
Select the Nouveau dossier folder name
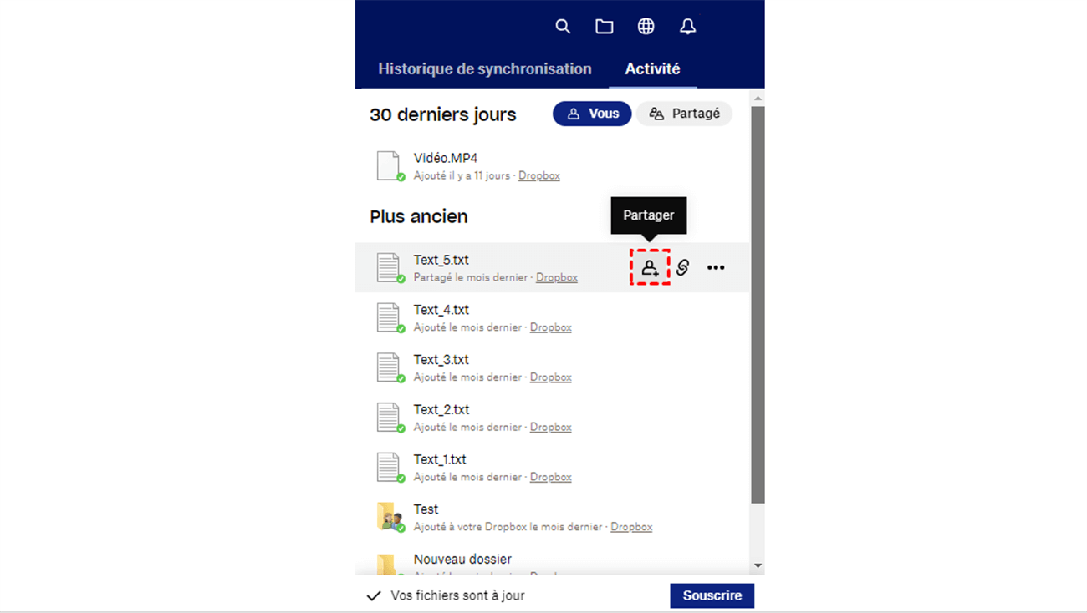coord(462,559)
